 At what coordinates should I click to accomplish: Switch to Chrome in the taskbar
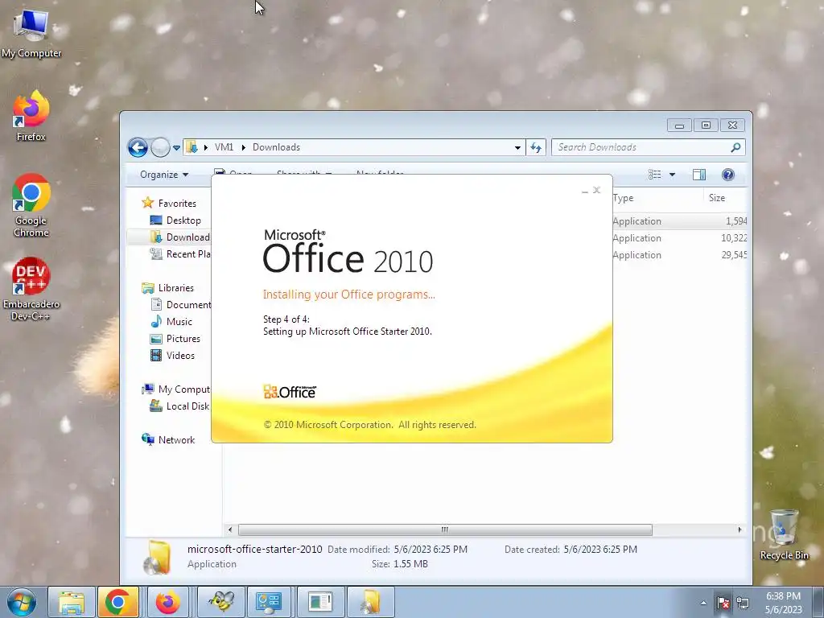coord(117,602)
